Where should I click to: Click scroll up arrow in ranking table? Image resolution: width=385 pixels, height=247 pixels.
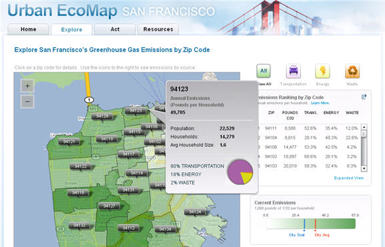pyautogui.click(x=364, y=127)
